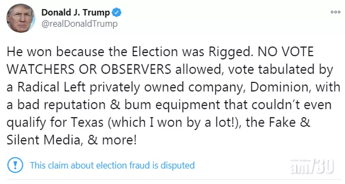Open Donald J. Trump's profile picture
Image resolution: width=345 pixels, height=184 pixels.
coord(20,18)
